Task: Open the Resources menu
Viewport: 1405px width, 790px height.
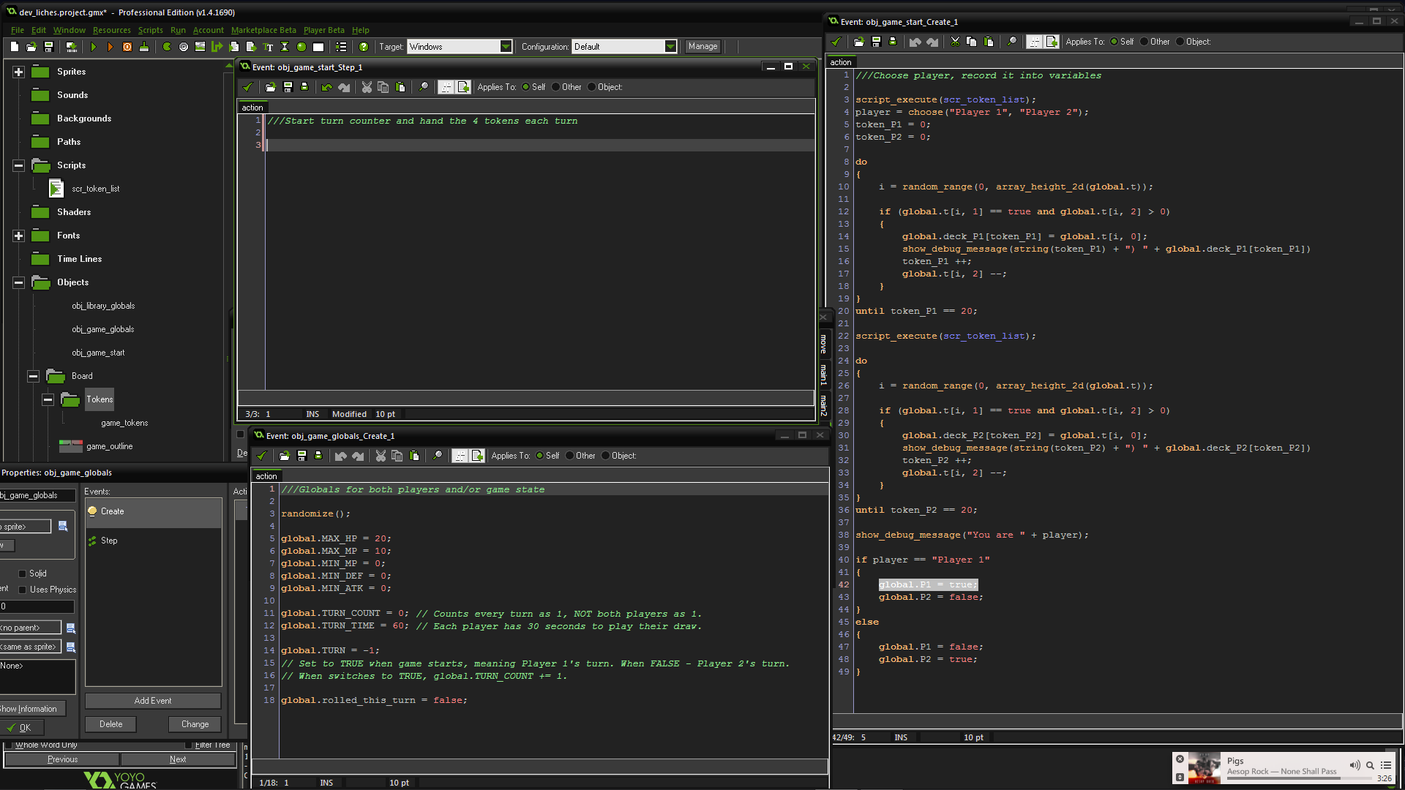Action: pos(111,30)
